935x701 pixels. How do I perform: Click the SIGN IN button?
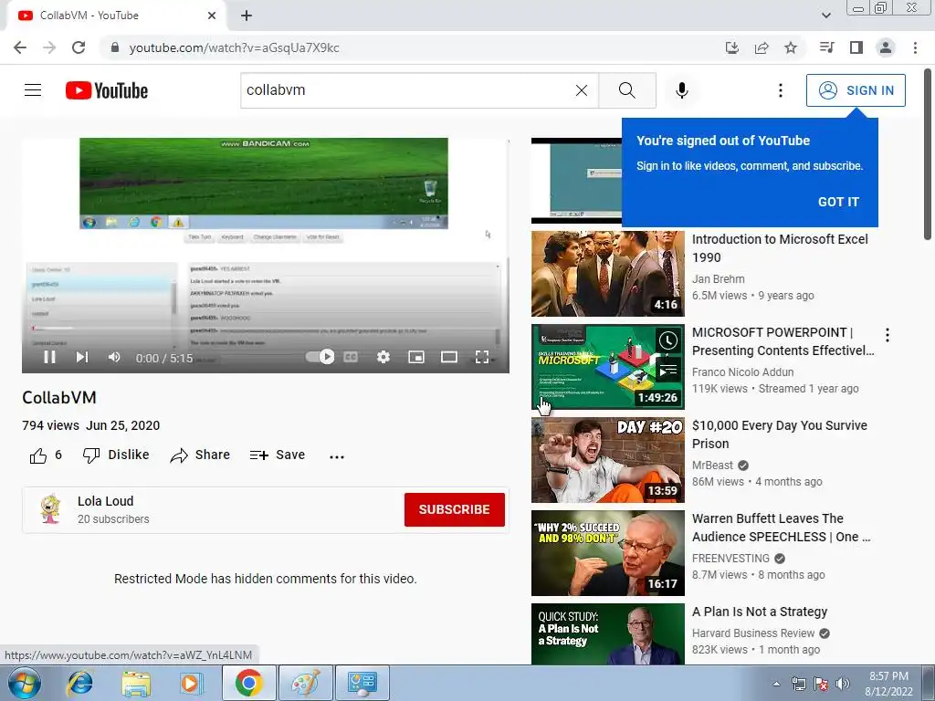click(856, 90)
